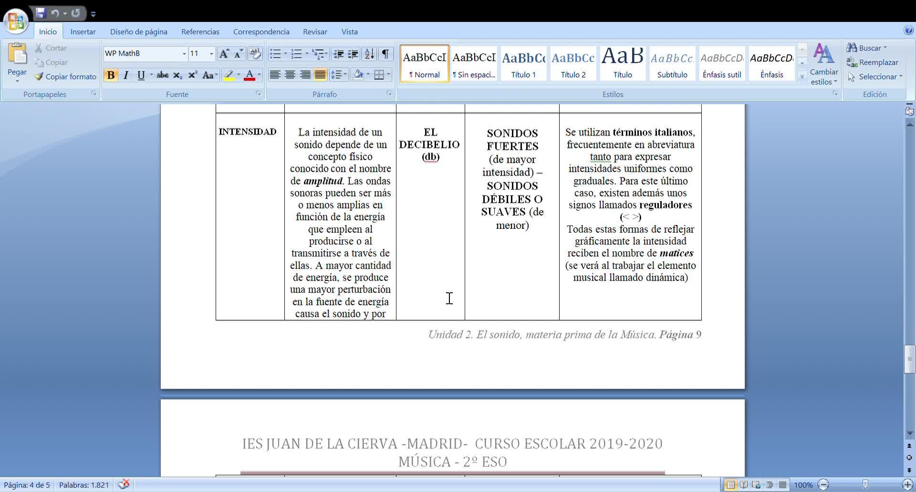Image resolution: width=916 pixels, height=492 pixels.
Task: Sort text alphabetically icon
Action: 369,54
